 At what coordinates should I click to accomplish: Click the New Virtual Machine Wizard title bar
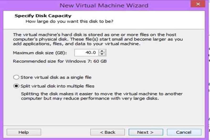point(104,5)
